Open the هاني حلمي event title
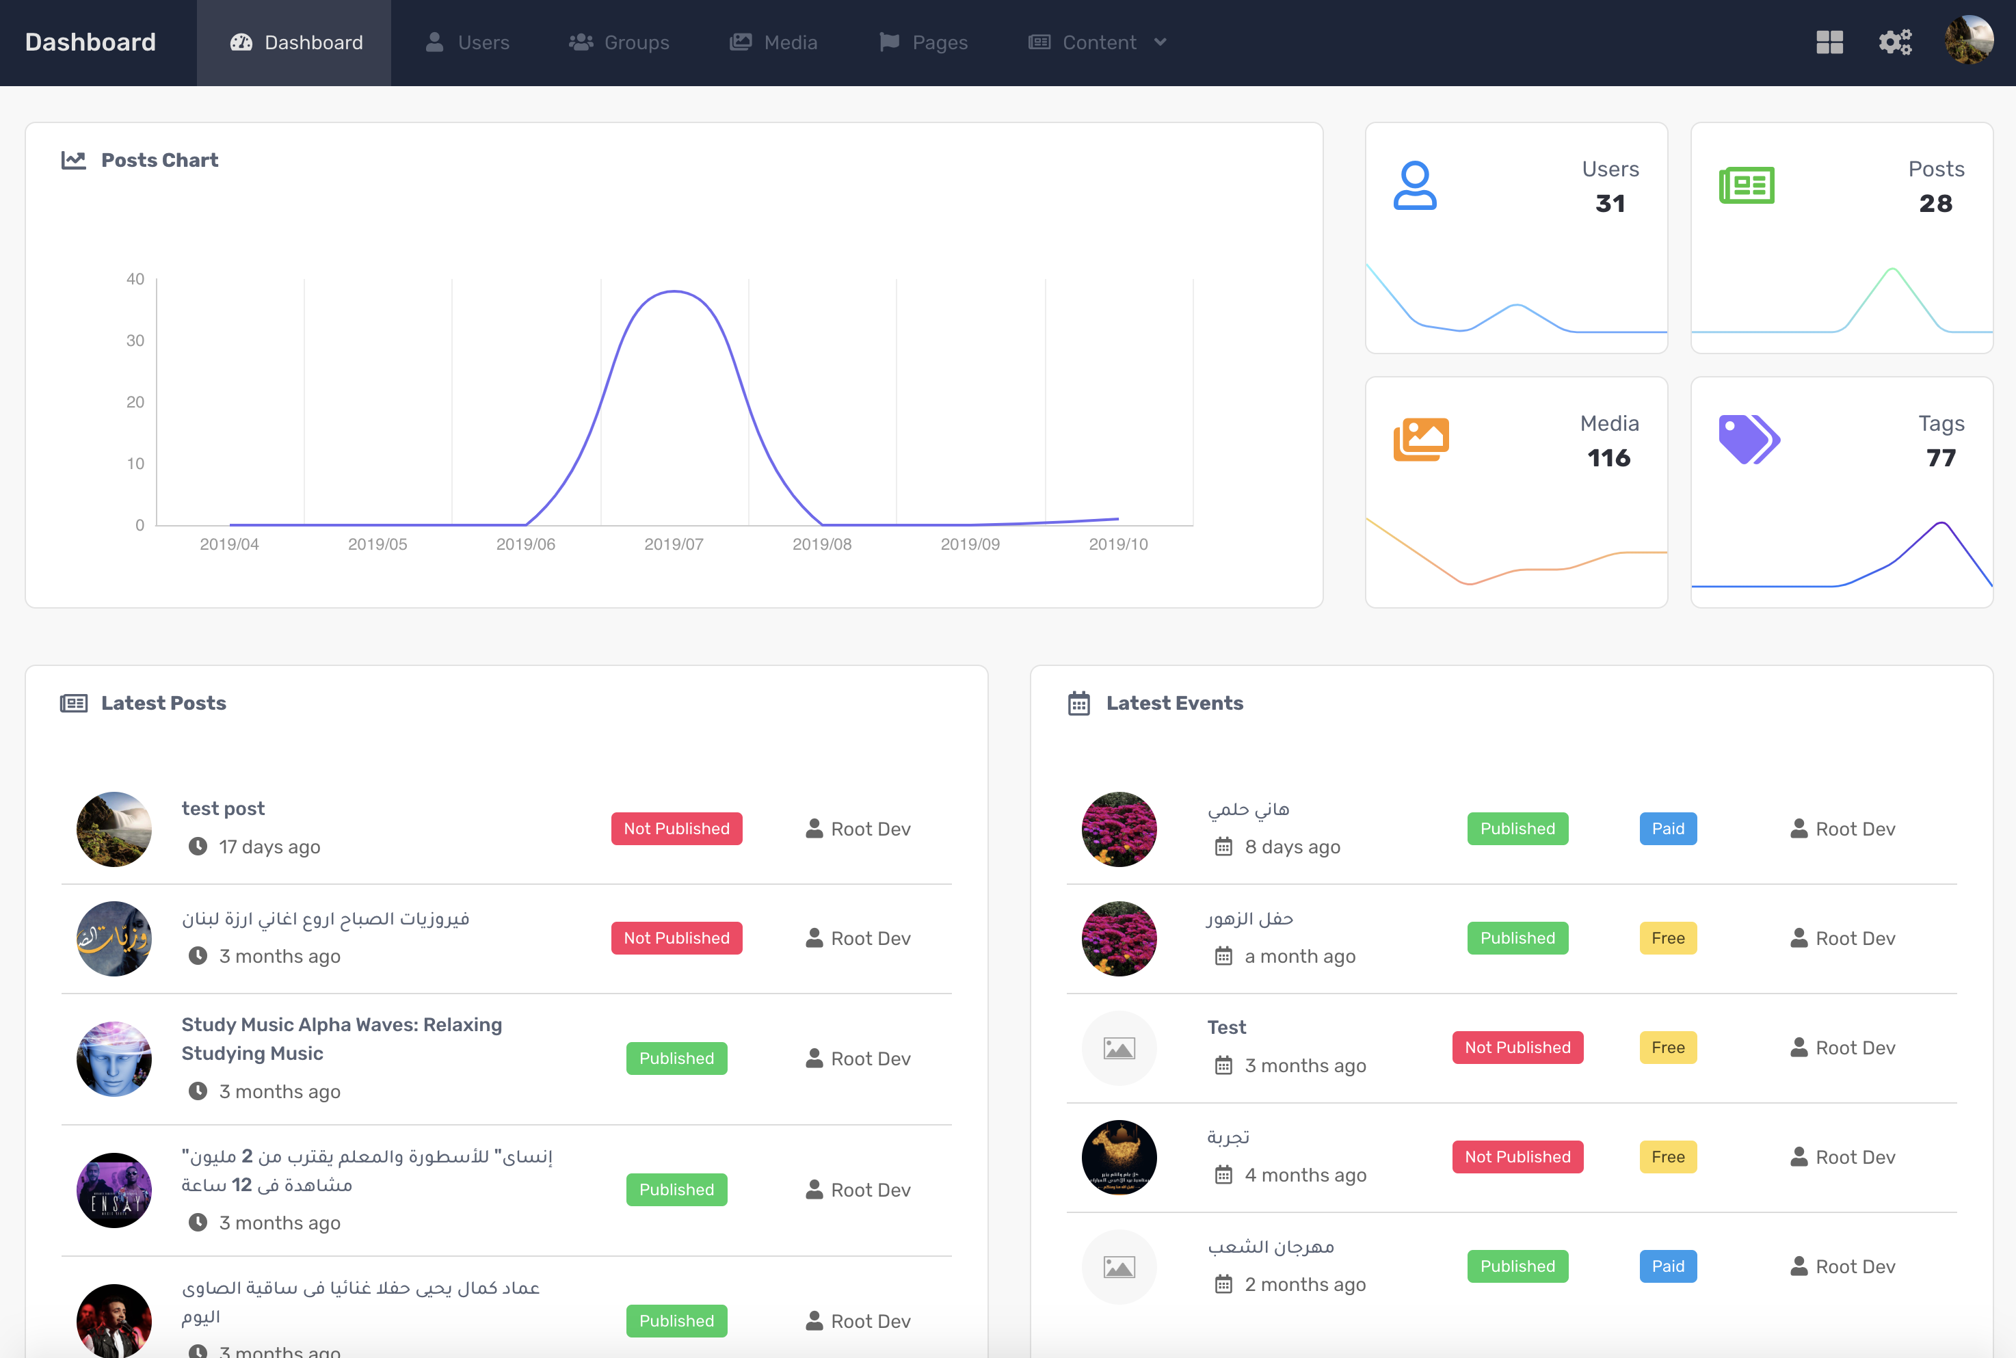Image resolution: width=2016 pixels, height=1358 pixels. click(1249, 809)
